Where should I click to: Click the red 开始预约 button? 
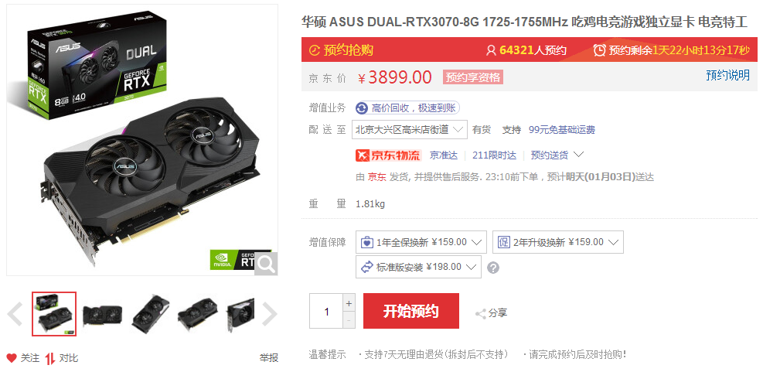point(411,311)
